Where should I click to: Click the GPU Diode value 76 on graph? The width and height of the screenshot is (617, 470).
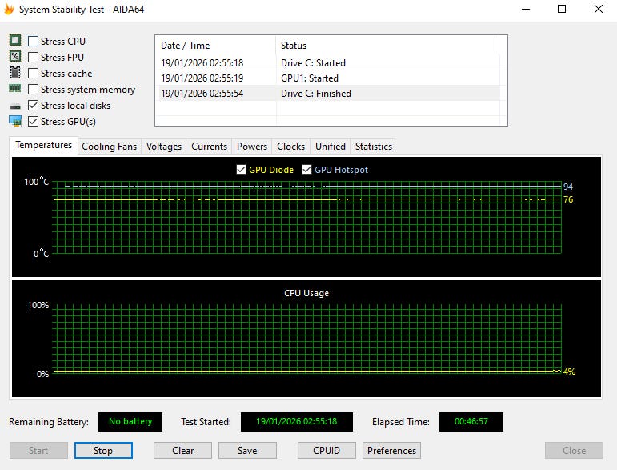click(x=568, y=199)
